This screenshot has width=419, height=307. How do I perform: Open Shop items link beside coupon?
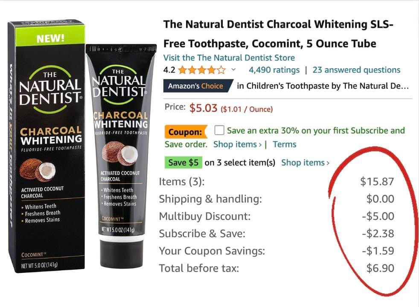point(237,145)
